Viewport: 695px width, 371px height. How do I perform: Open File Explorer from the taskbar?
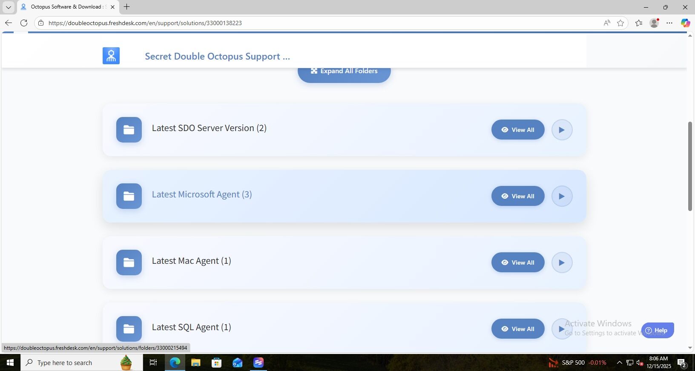pos(196,362)
